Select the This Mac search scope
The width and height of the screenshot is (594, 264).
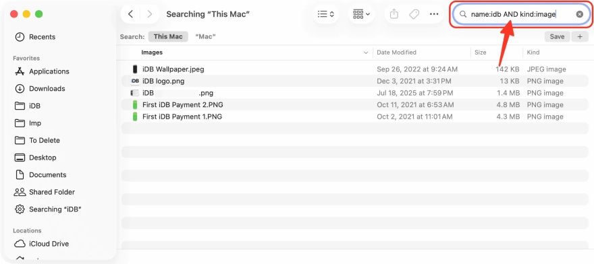pos(168,36)
